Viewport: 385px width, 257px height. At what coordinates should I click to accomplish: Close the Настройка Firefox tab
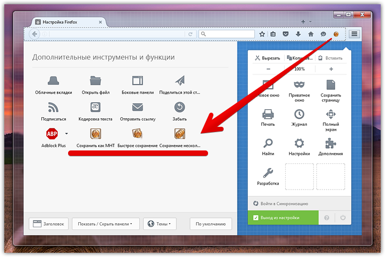pos(100,22)
